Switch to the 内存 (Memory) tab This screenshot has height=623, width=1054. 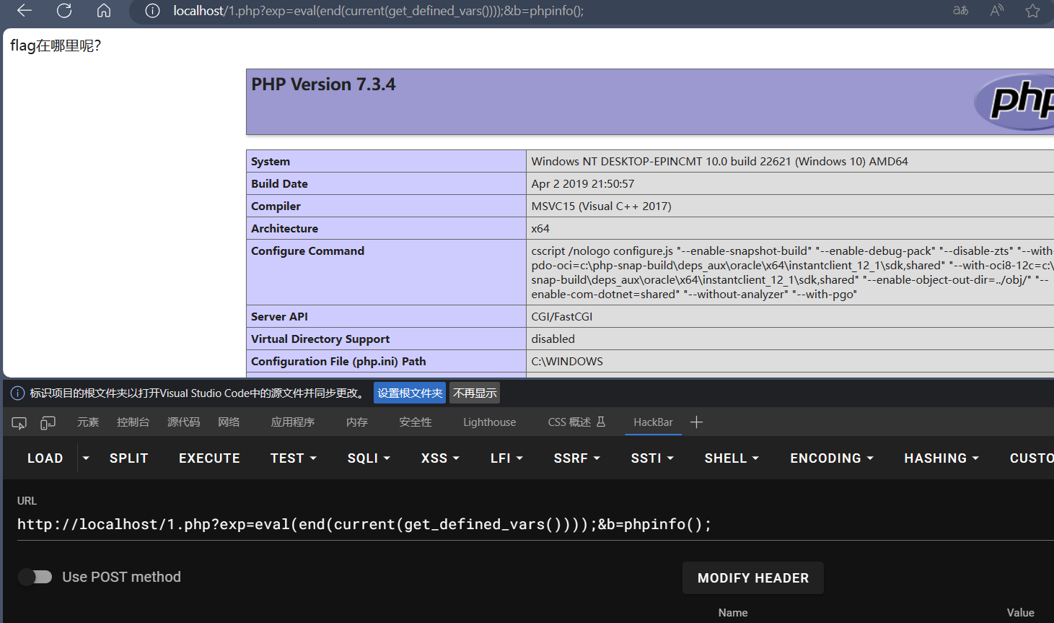pyautogui.click(x=357, y=422)
